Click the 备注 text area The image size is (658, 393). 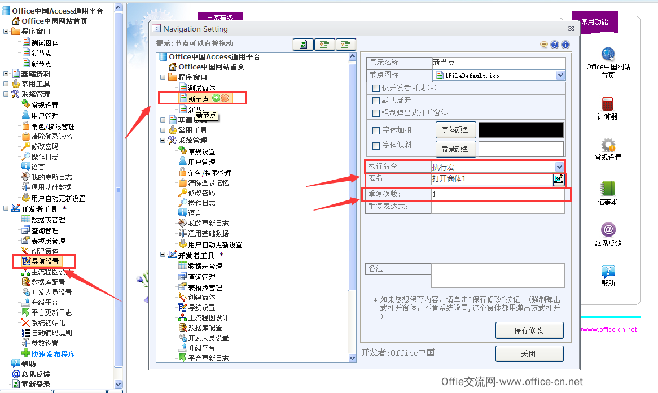498,276
